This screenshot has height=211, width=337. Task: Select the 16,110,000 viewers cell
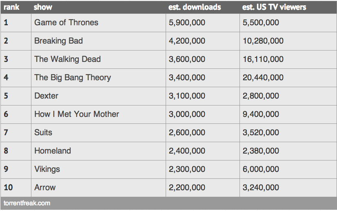point(288,59)
